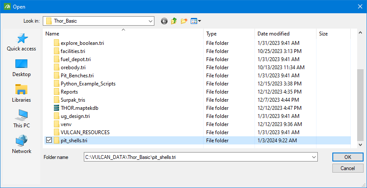Viewport: 367px width, 188px height.
Task: Select the Python_Example_Scripts folder name
Action: [x=88, y=84]
